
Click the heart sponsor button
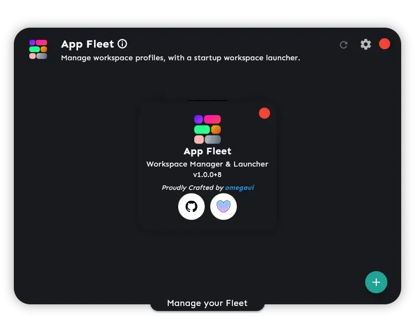click(224, 206)
